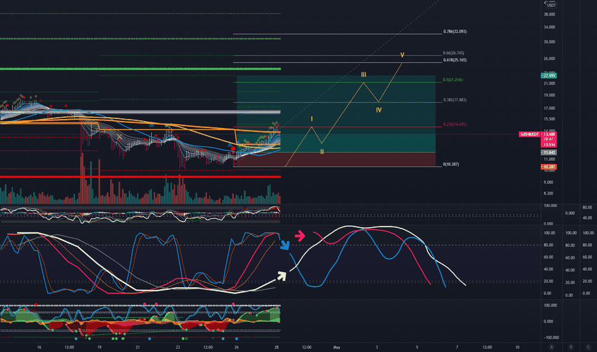Open the USDT currency selector on price axis
The height and width of the screenshot is (352, 597).
[551, 5]
